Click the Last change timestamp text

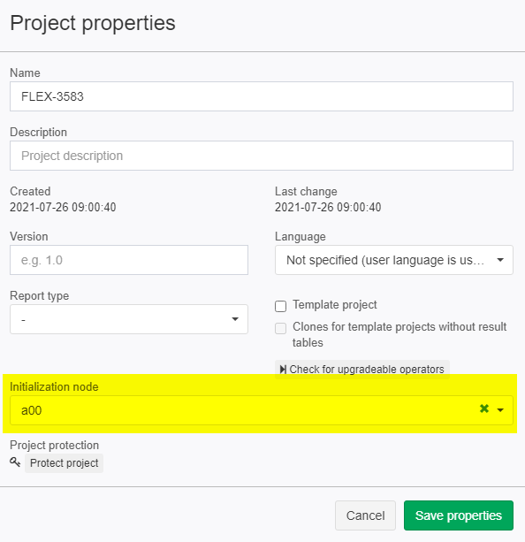pos(328,207)
